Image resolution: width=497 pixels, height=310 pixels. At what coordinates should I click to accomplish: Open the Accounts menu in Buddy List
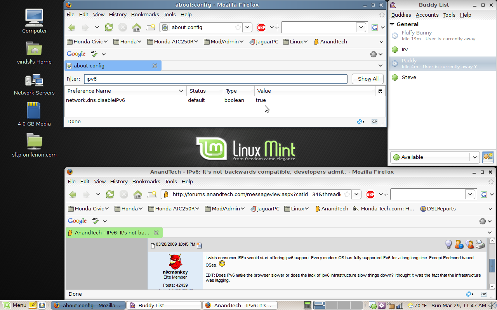tap(427, 15)
